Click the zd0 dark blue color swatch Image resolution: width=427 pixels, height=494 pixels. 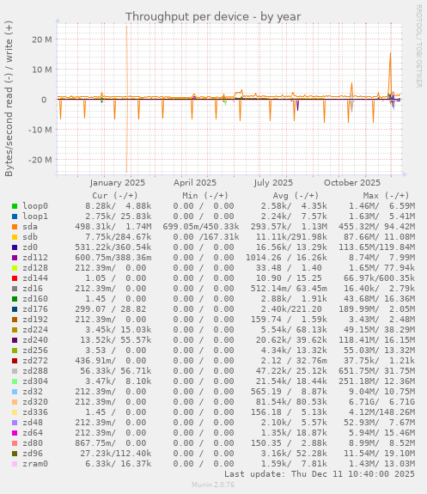15,247
